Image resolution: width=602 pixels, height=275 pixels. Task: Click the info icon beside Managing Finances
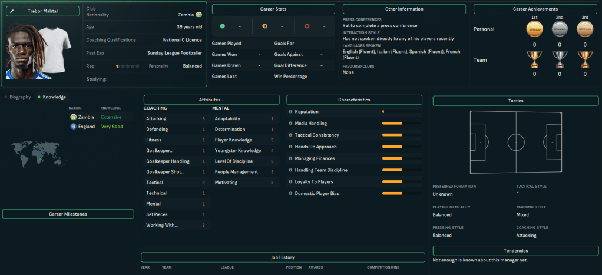(x=290, y=158)
